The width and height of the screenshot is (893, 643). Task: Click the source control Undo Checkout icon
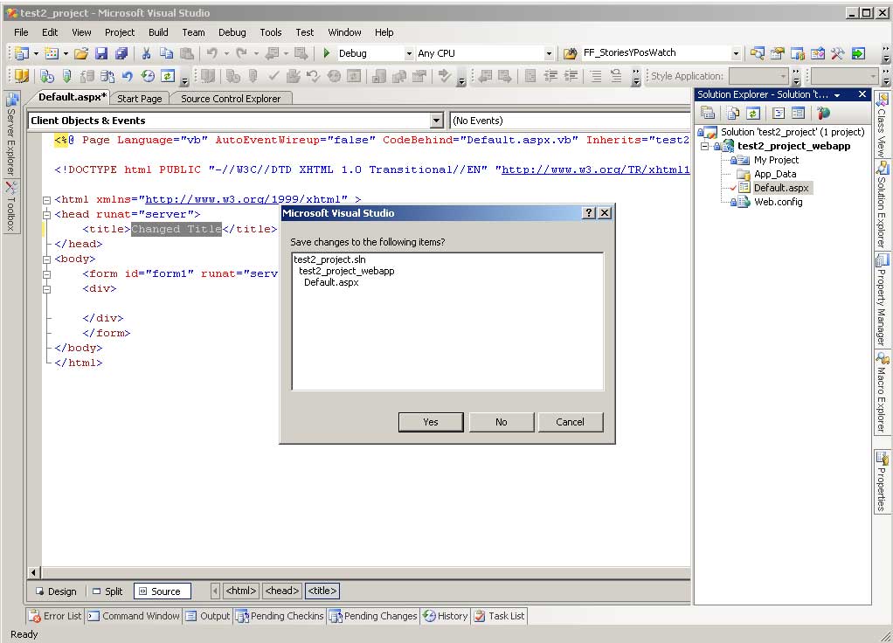point(127,76)
